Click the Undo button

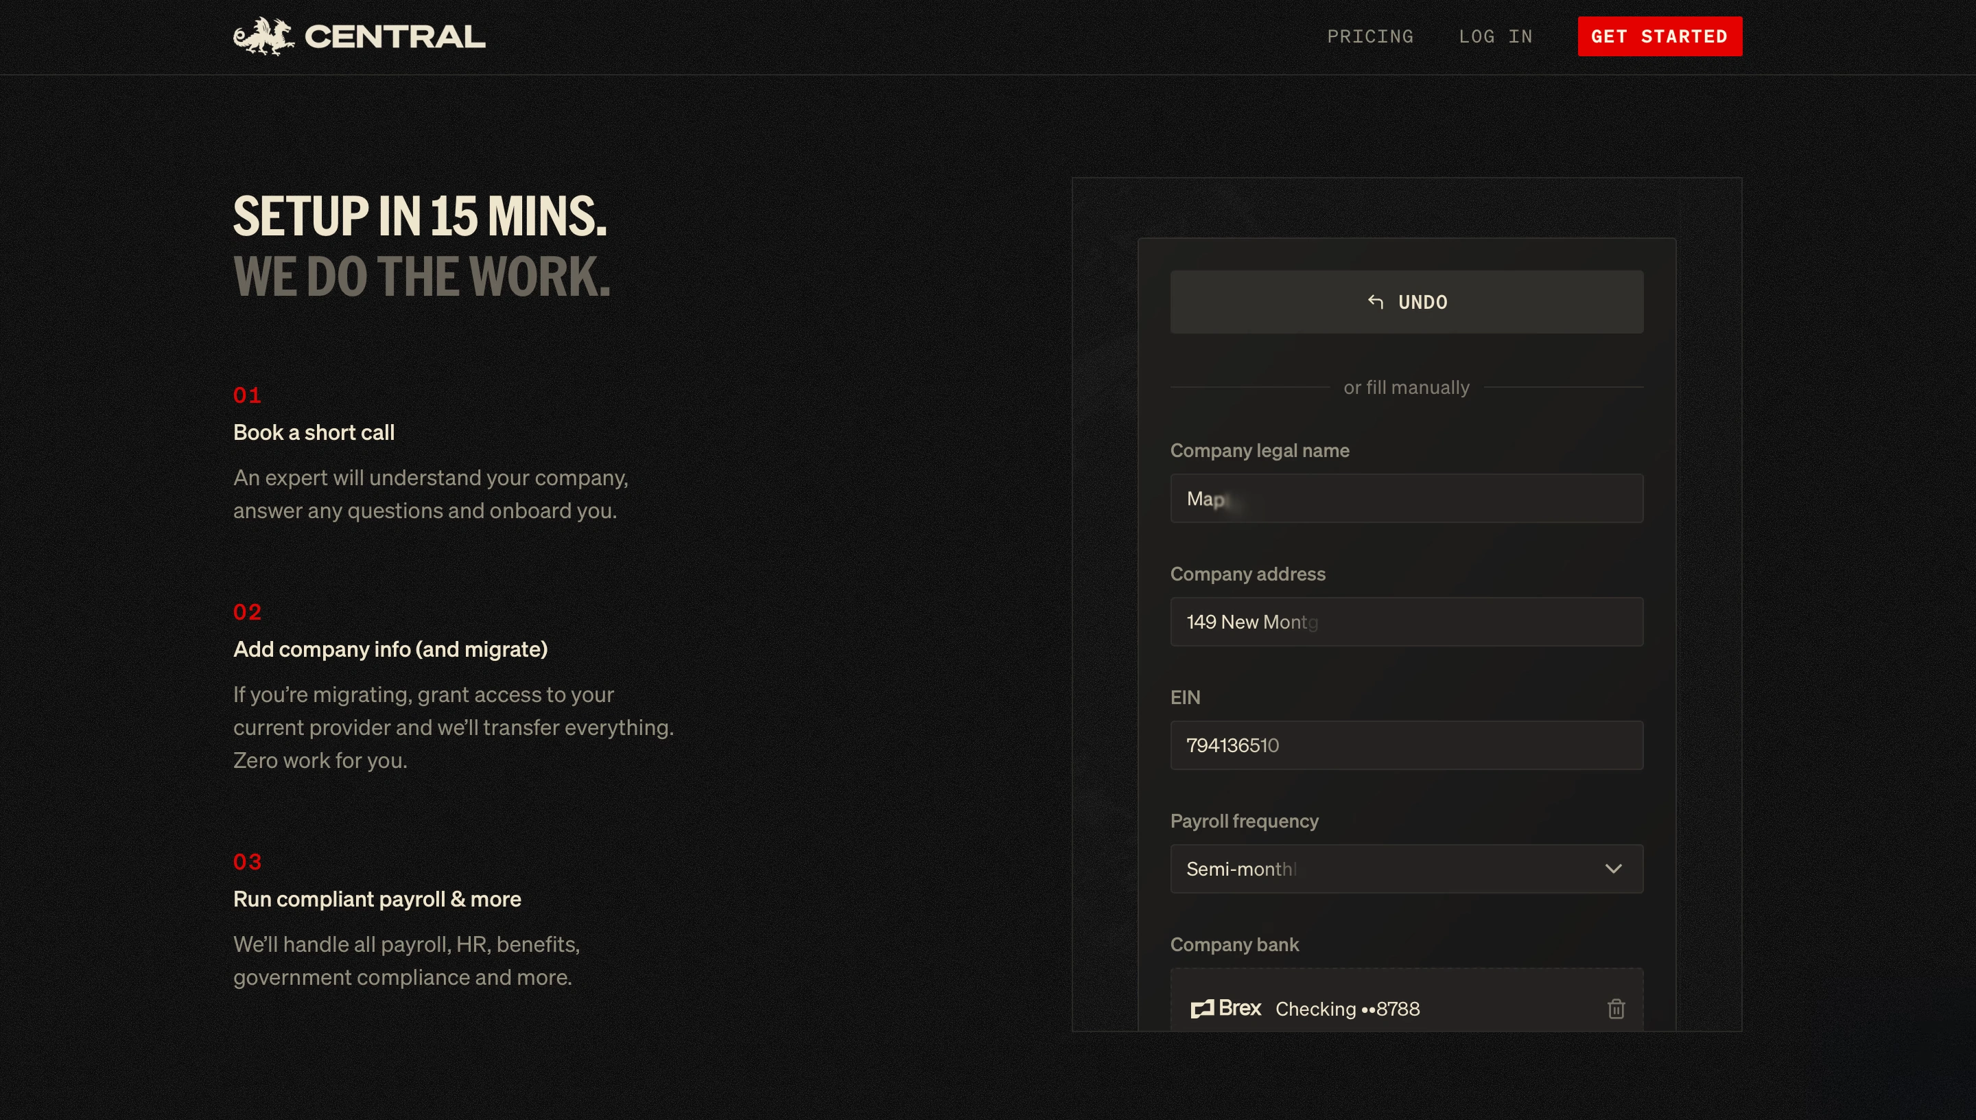pyautogui.click(x=1407, y=301)
